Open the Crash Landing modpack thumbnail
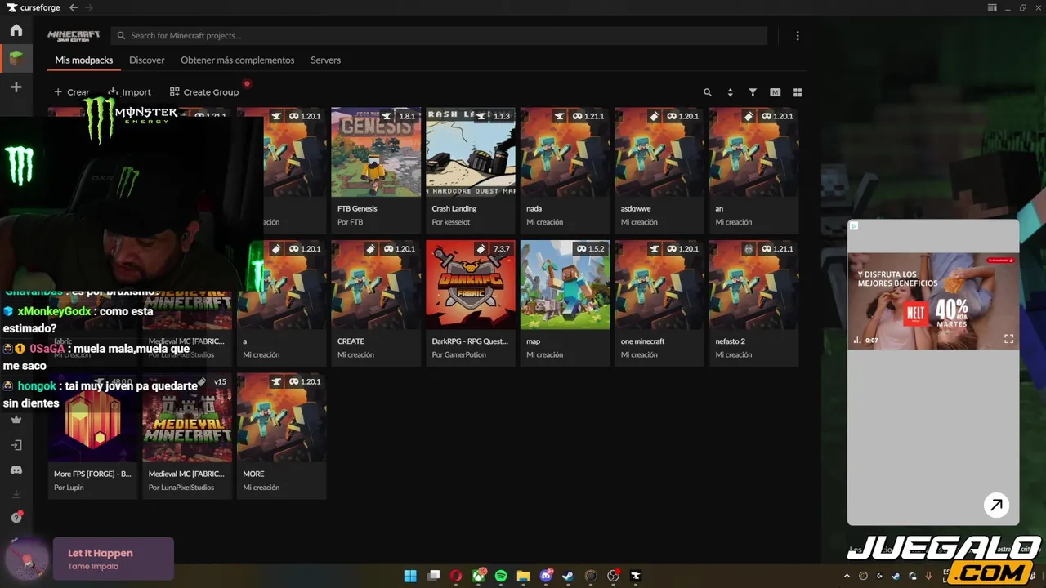 (x=471, y=152)
